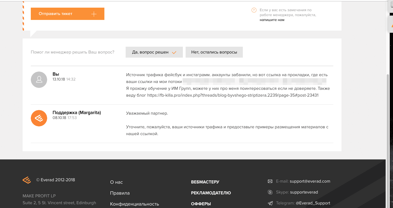Image resolution: width=393 pixels, height=208 pixels.
Task: Click the MAKE PROFIT LP text
Action: (39, 196)
